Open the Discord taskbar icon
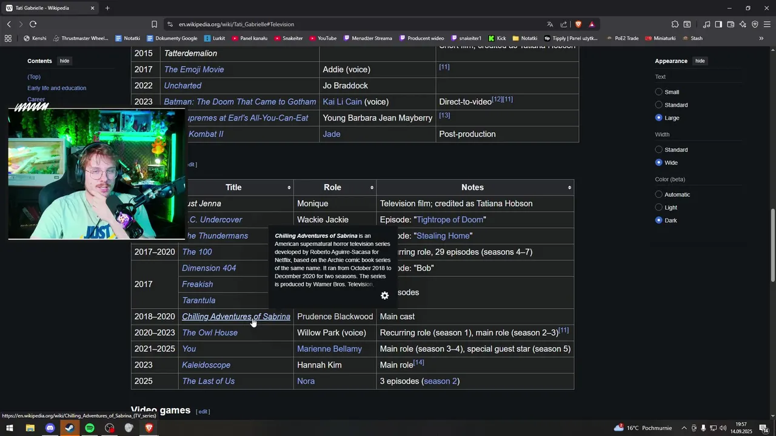Image resolution: width=776 pixels, height=436 pixels. (x=50, y=428)
